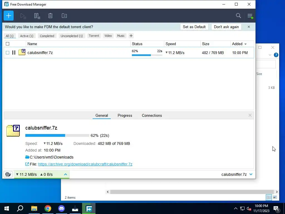
Task: Select the Completed filter
Action: [x=47, y=36]
